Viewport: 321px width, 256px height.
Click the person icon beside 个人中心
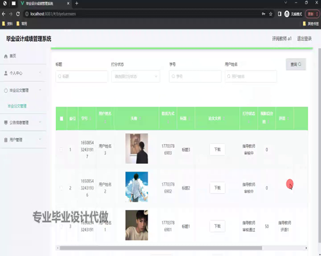click(6, 73)
